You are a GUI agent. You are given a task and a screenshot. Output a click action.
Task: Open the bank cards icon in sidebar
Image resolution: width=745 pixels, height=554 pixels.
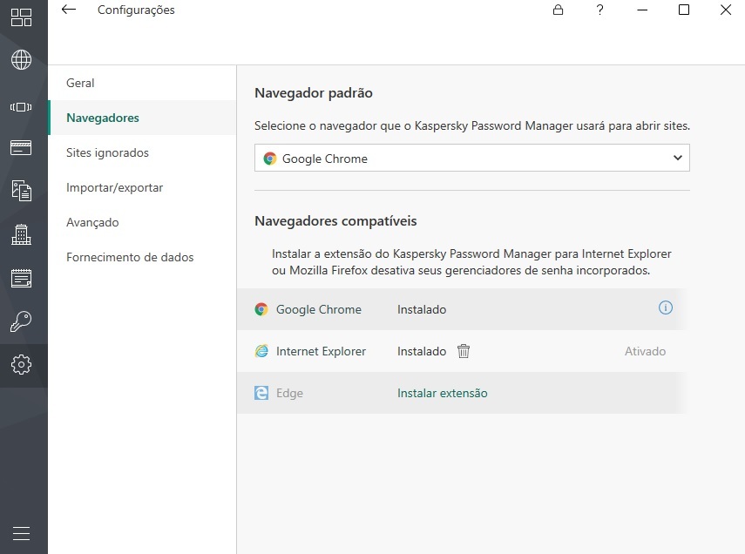point(21,148)
